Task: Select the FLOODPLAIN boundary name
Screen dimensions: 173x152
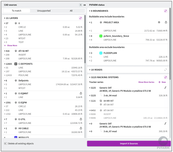Action: (x=110, y=53)
